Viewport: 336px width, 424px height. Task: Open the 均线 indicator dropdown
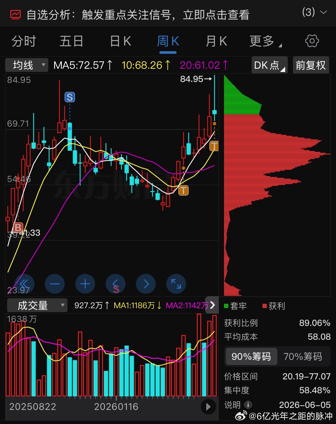pyautogui.click(x=26, y=65)
